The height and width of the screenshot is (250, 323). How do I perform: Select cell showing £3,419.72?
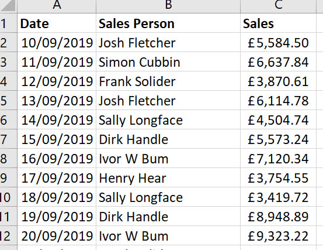coord(278,197)
